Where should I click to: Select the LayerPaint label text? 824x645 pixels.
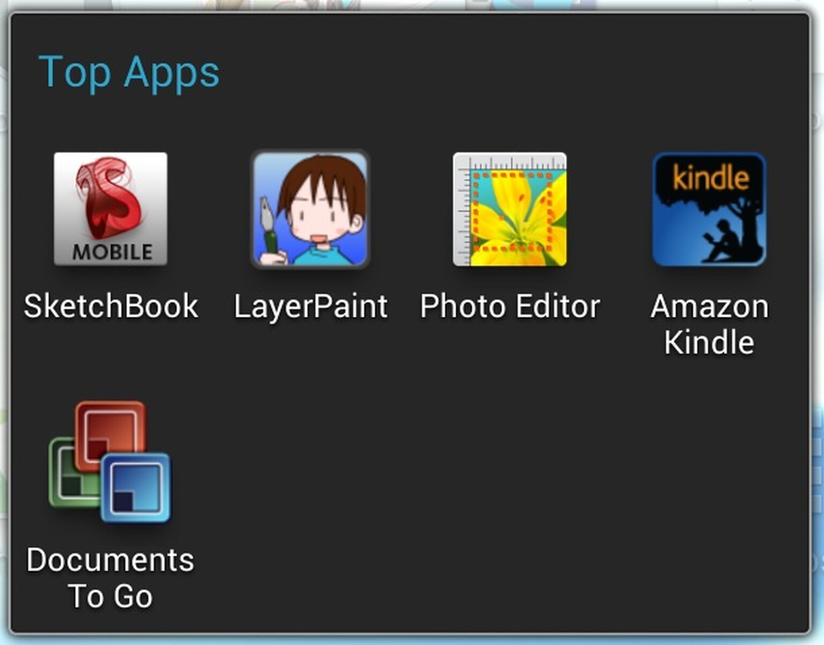311,306
